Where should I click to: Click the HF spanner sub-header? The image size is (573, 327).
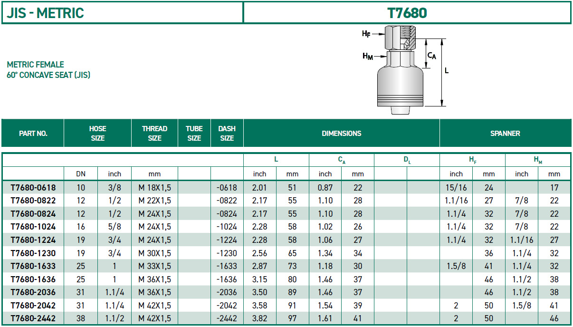pyautogui.click(x=472, y=161)
